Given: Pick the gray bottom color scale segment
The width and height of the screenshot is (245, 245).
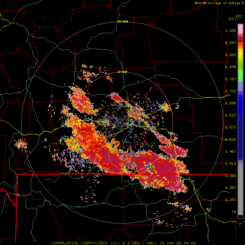Looking at the screenshot, I should 240,189.
